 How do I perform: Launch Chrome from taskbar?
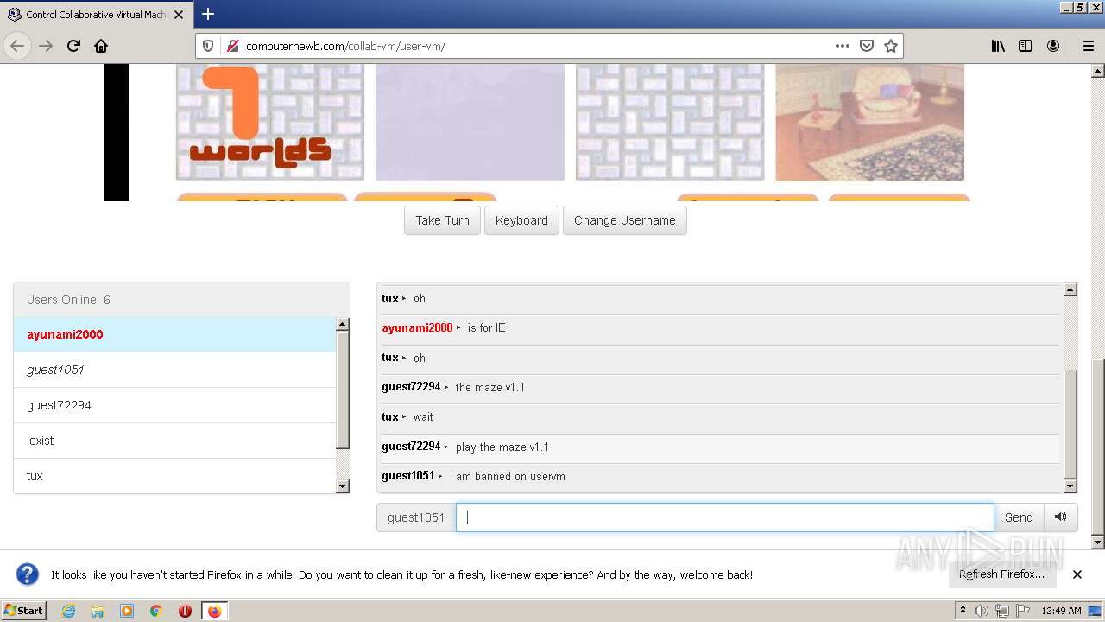tap(156, 611)
